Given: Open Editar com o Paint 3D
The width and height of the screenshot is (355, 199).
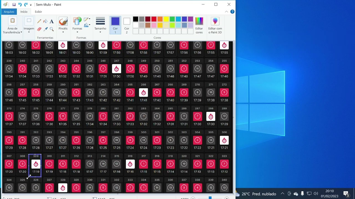Looking at the screenshot, I should (x=215, y=21).
